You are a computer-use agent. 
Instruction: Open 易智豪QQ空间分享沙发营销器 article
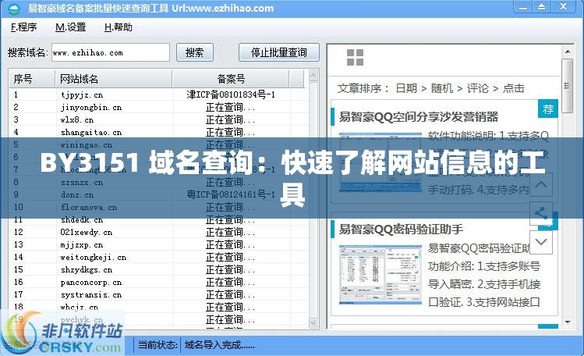pyautogui.click(x=418, y=117)
